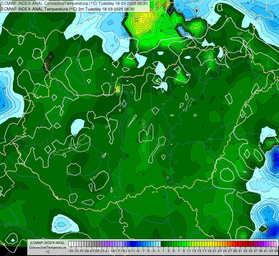The width and height of the screenshot is (279, 256).
Task: Click the legend swatch above value 45
Action: click(x=275, y=244)
